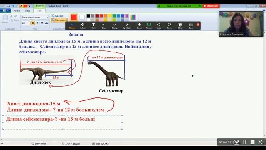This screenshot has width=266, height=150.
Task: Save annotations using the Save icon
Action: point(191,26)
